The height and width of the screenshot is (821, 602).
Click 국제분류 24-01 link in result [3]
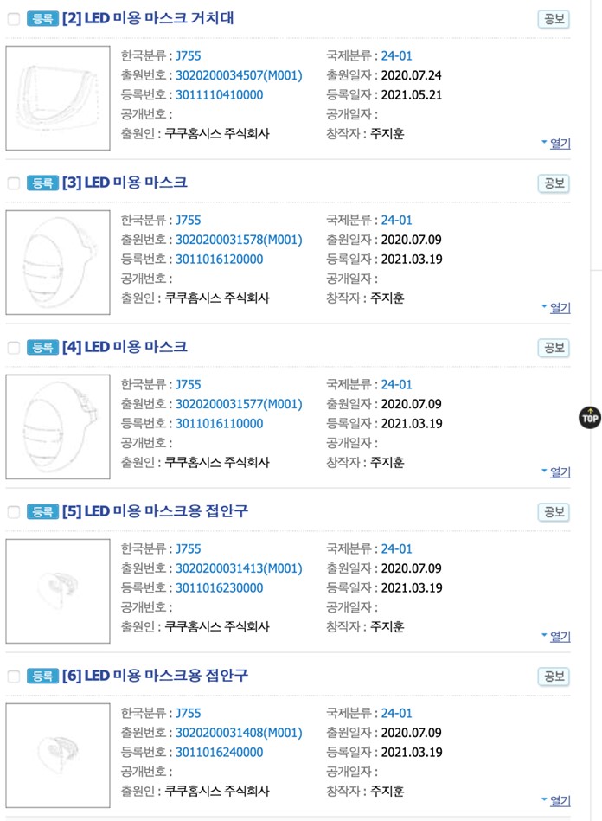tap(396, 220)
